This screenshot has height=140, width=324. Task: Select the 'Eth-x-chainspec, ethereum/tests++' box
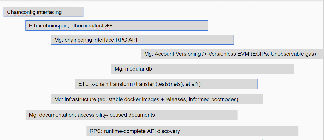[117, 26]
